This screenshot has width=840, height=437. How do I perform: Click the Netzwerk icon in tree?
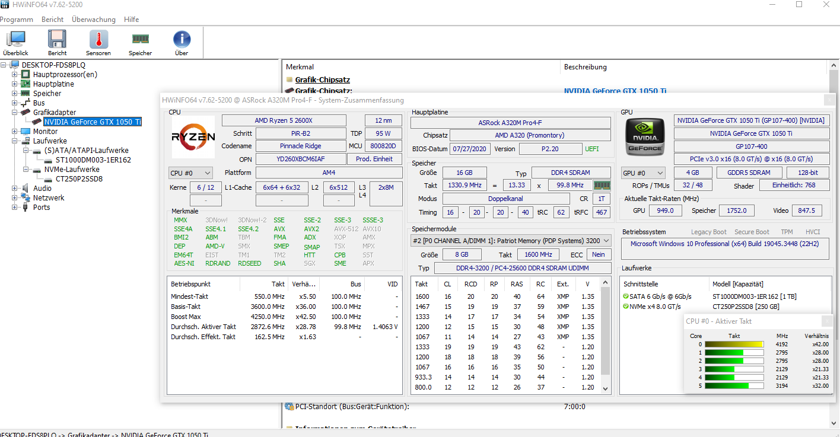coord(26,198)
